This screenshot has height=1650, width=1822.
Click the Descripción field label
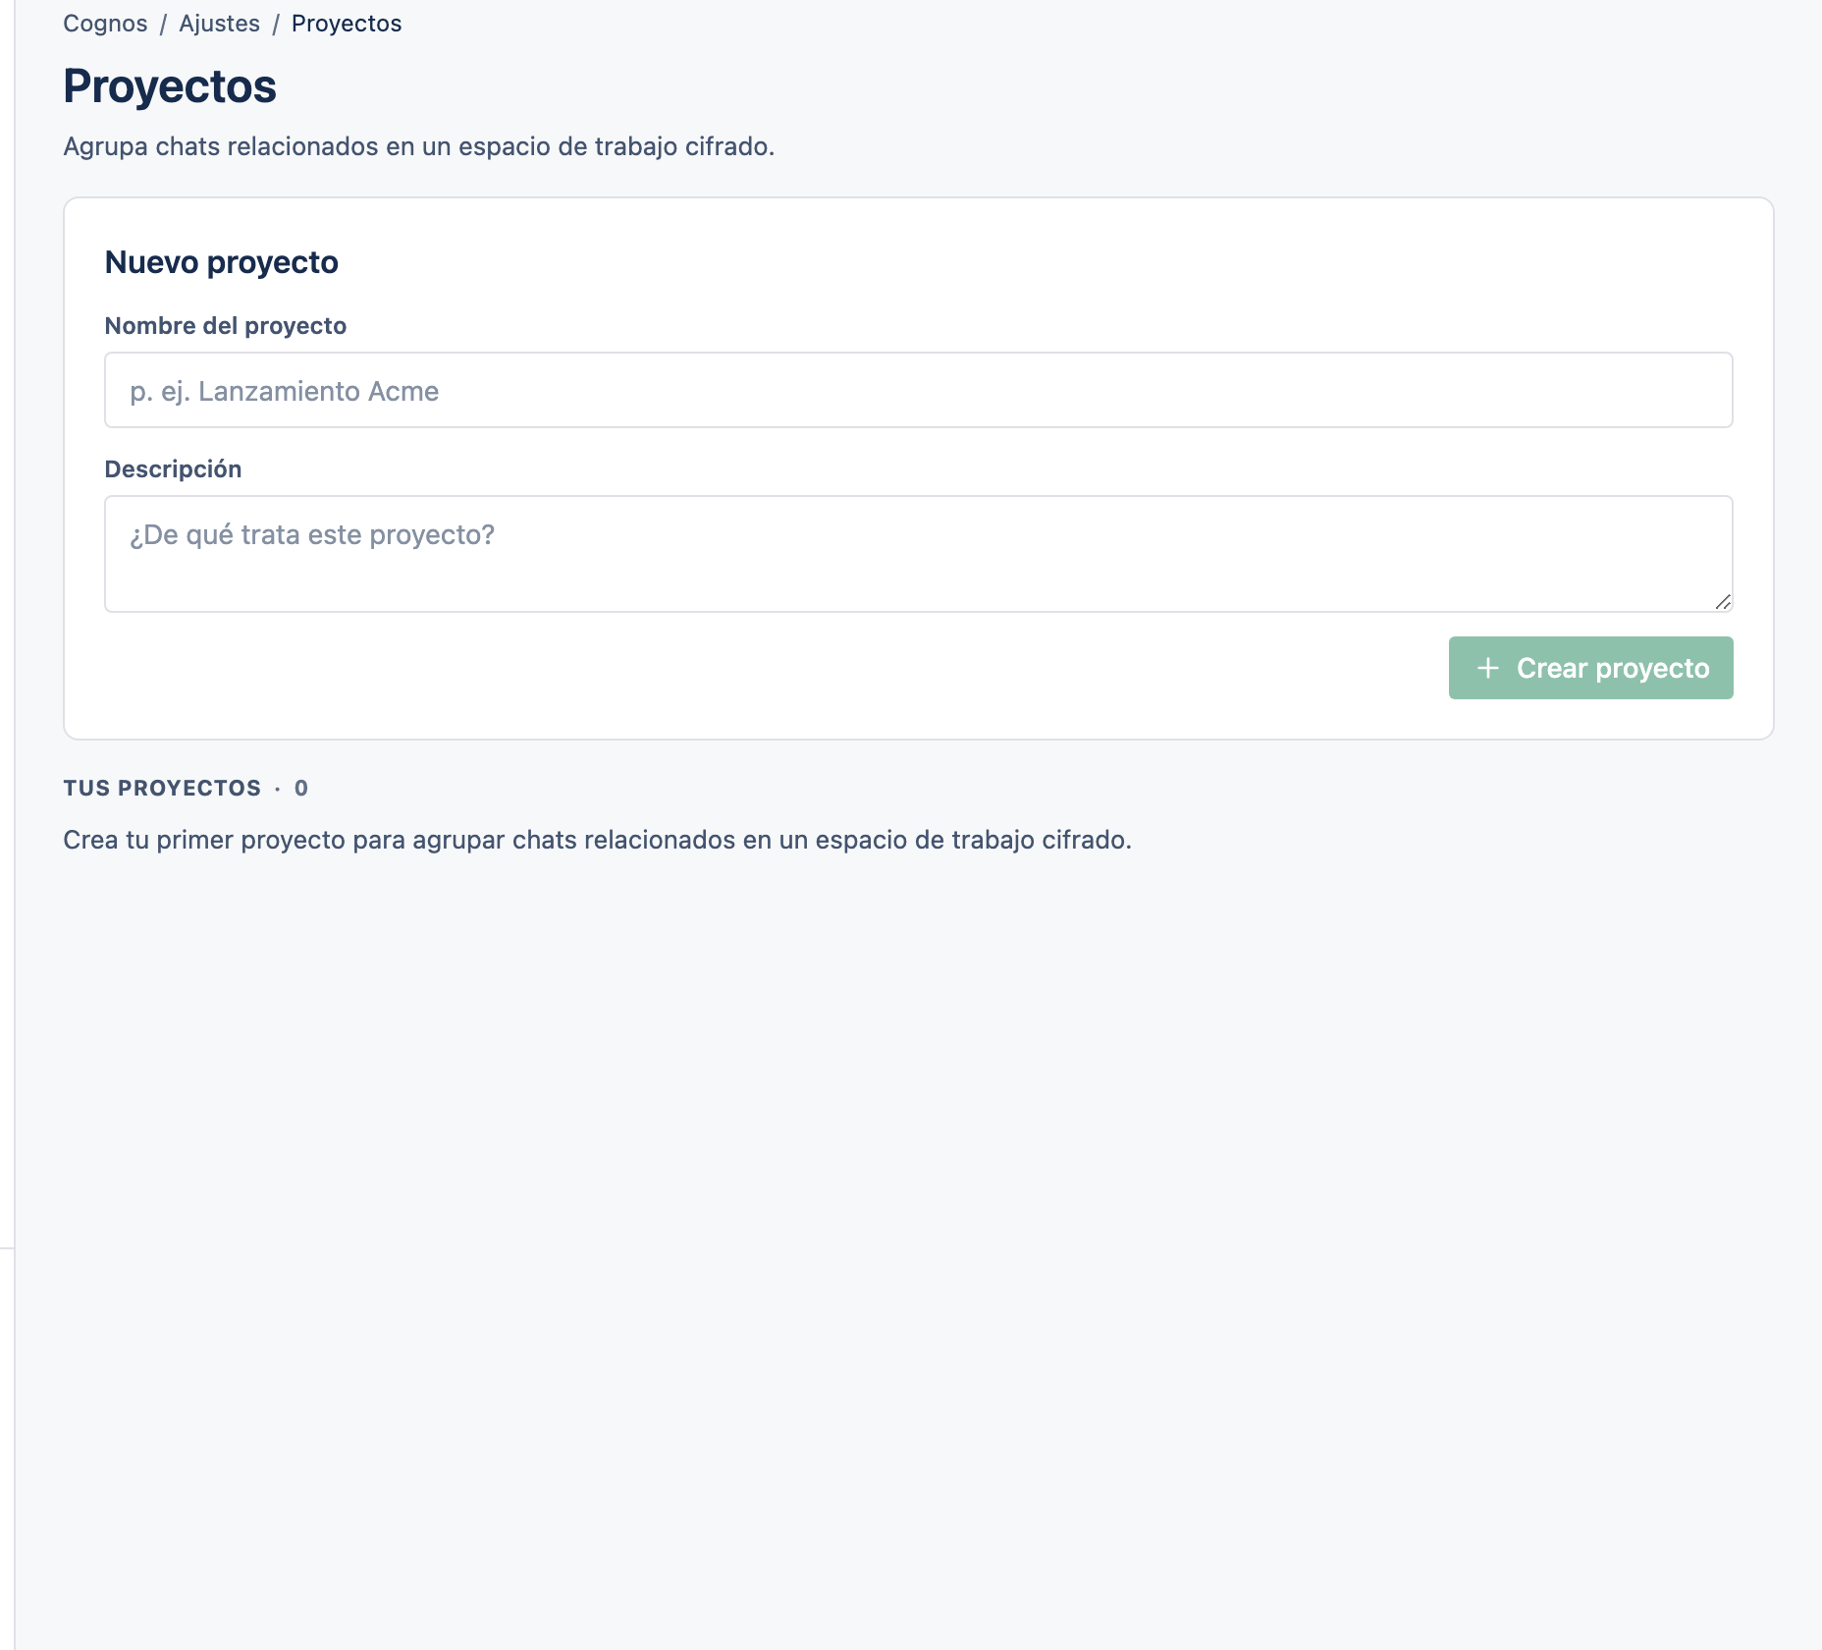point(173,469)
